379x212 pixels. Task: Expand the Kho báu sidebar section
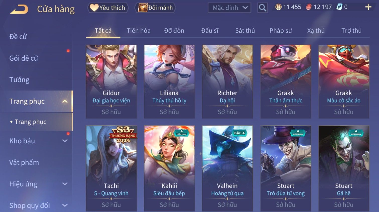tap(65, 141)
